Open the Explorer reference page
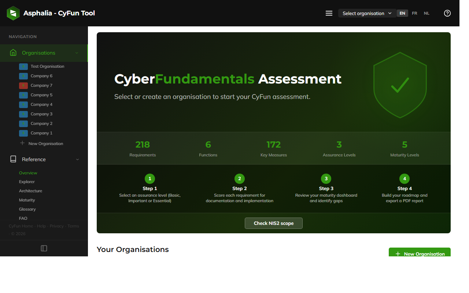 (x=27, y=182)
